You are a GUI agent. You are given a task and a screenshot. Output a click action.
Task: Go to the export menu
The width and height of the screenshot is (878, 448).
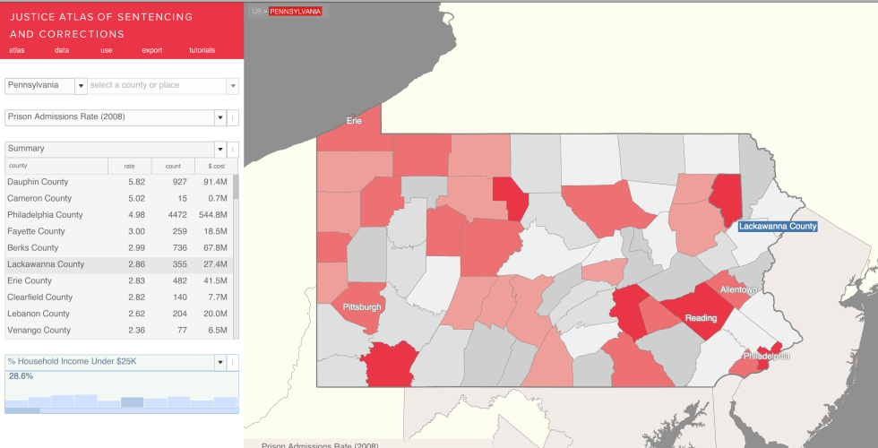(x=151, y=50)
